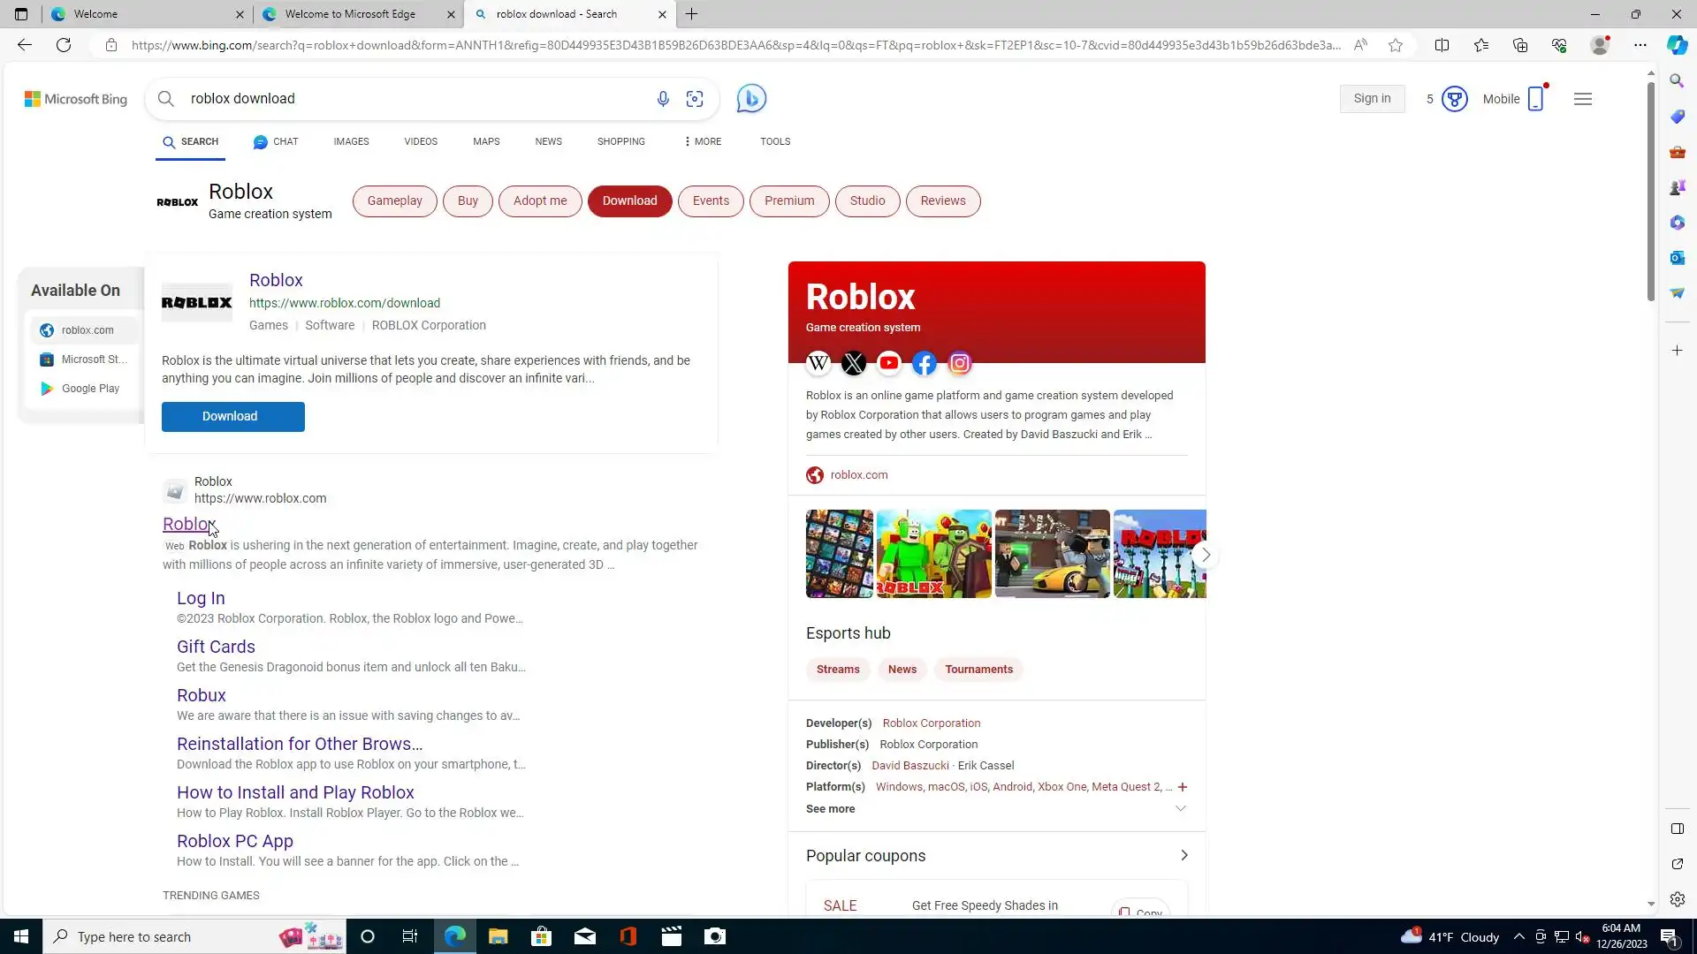Switch to the Images search tab
This screenshot has height=954, width=1697.
click(351, 141)
